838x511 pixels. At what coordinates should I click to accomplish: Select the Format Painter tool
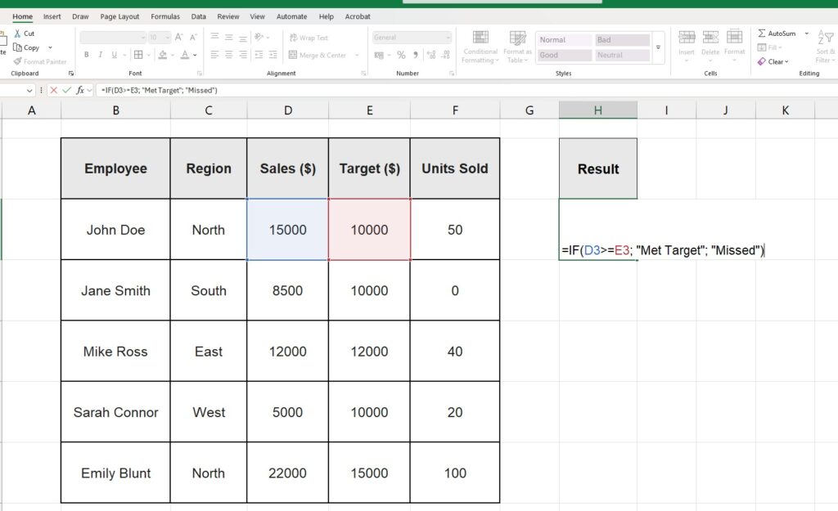tap(39, 61)
